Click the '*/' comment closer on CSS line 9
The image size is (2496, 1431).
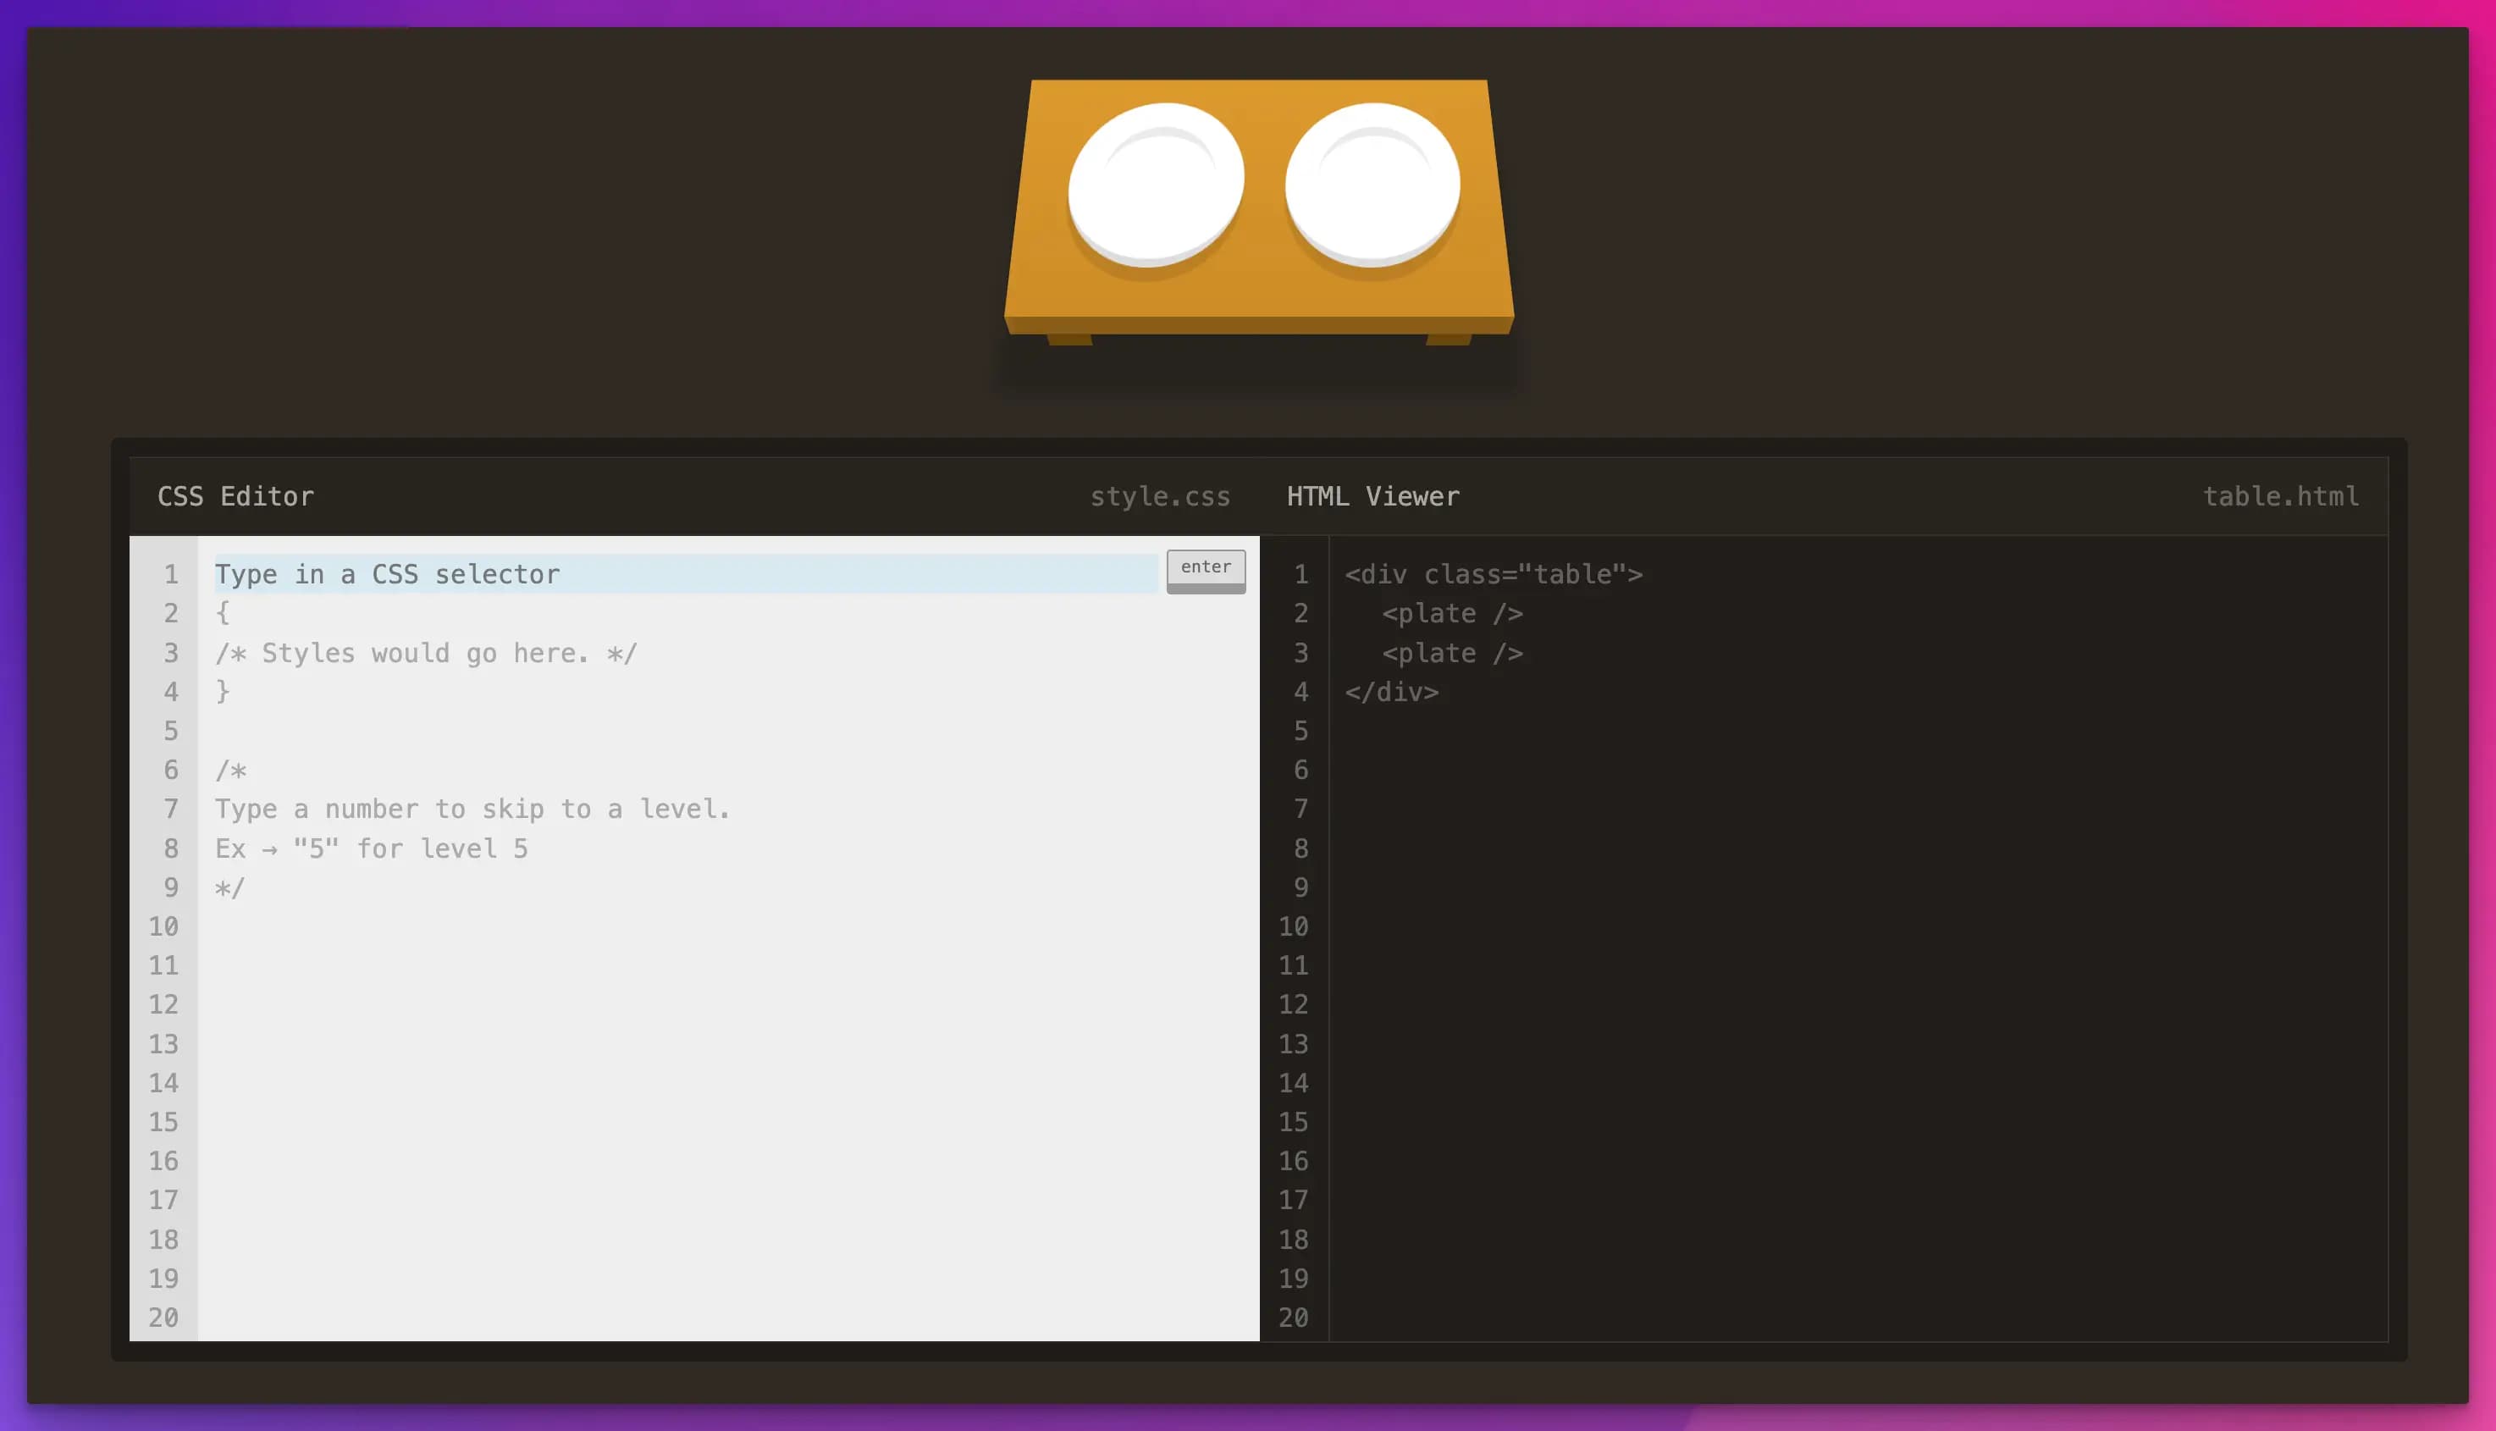pyautogui.click(x=230, y=887)
